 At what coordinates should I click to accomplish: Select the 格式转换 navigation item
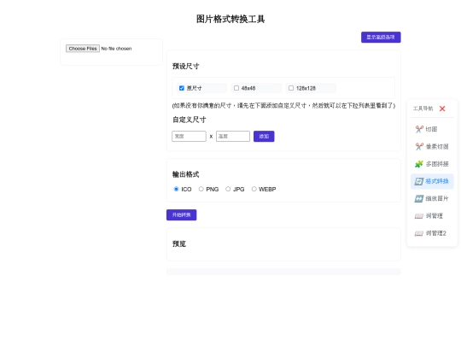[432, 181]
